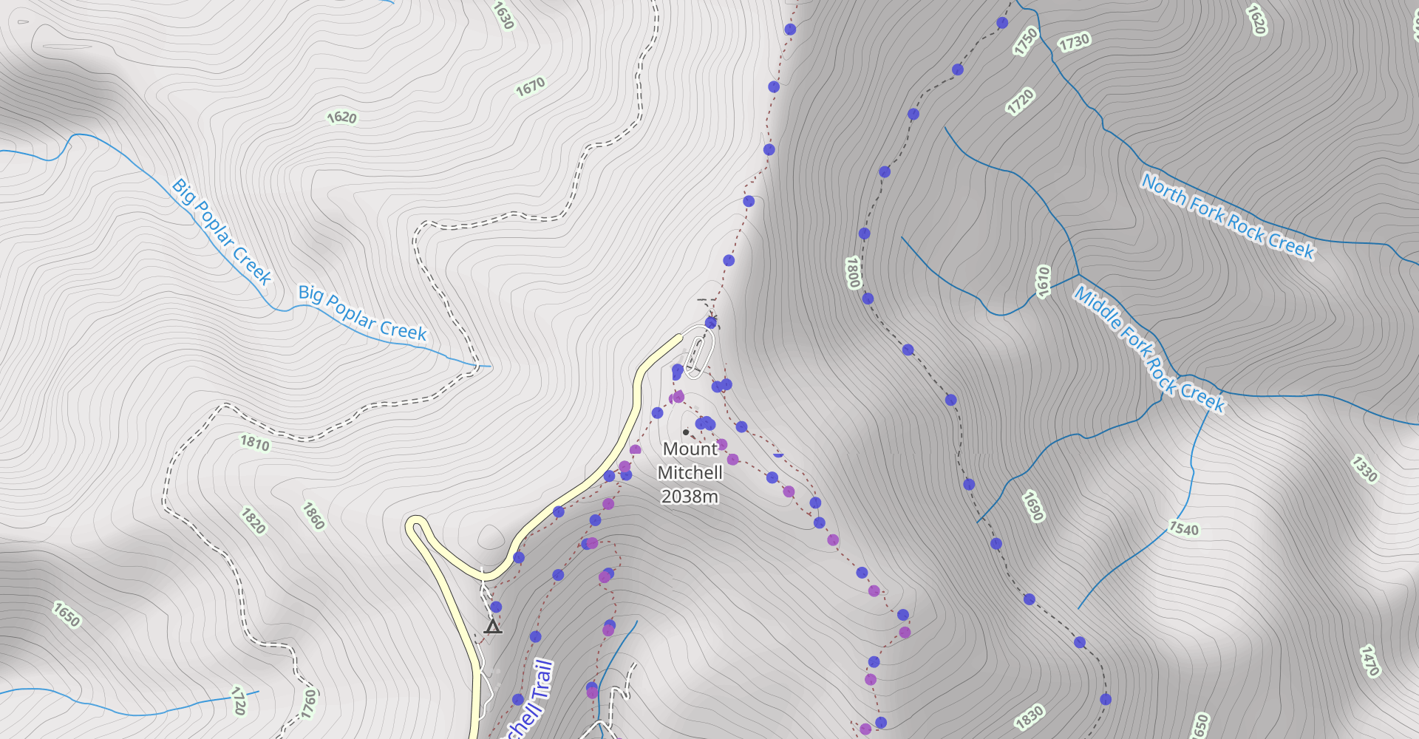Click the partly visible Mitchell Trail label
The width and height of the screenshot is (1419, 739).
(530, 698)
